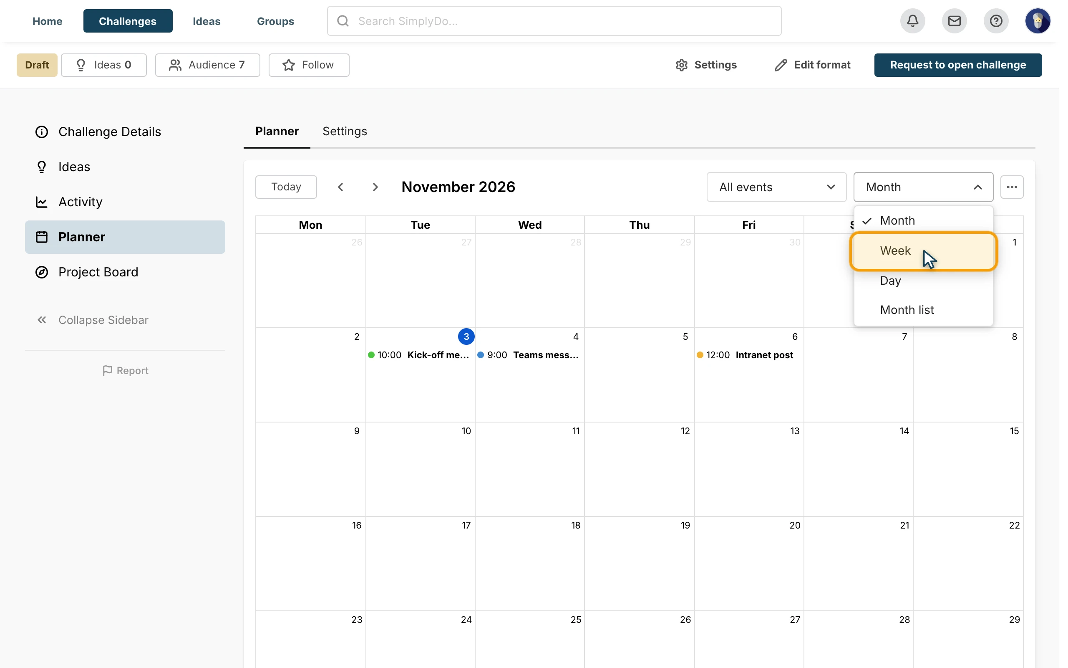Screen dimensions: 1068x668
Task: Open the notifications bell
Action: (912, 21)
